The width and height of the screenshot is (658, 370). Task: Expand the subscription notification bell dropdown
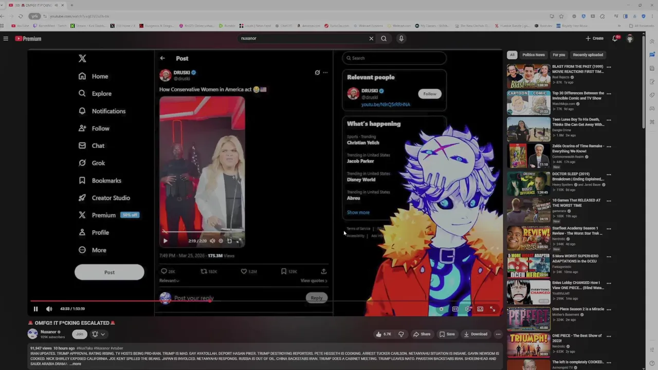(99, 334)
